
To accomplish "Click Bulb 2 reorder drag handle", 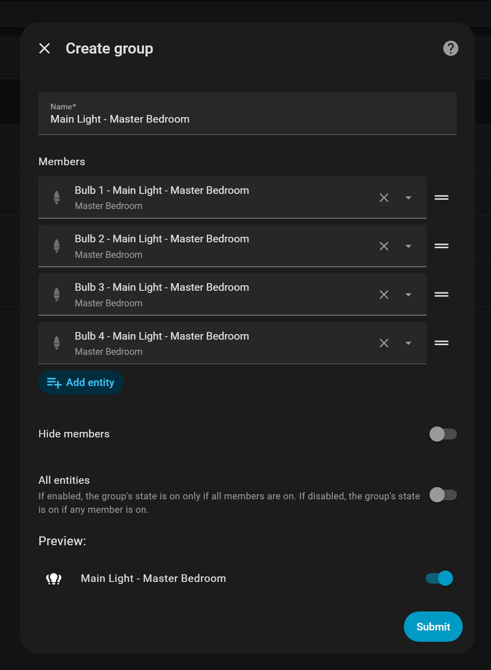I will pyautogui.click(x=441, y=246).
